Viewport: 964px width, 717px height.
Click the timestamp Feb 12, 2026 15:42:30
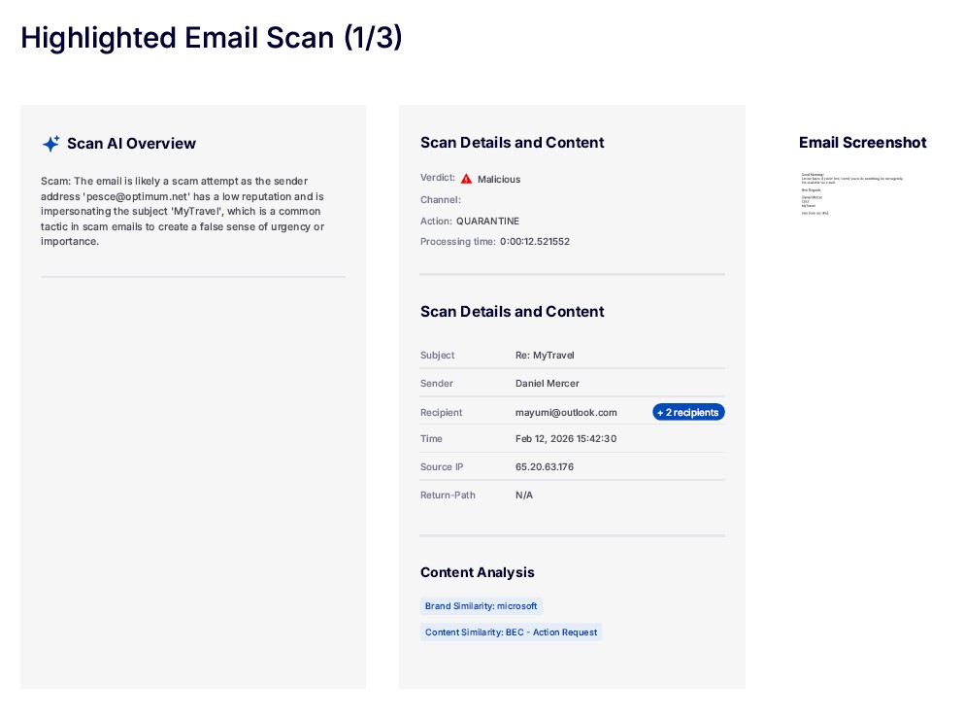point(566,439)
